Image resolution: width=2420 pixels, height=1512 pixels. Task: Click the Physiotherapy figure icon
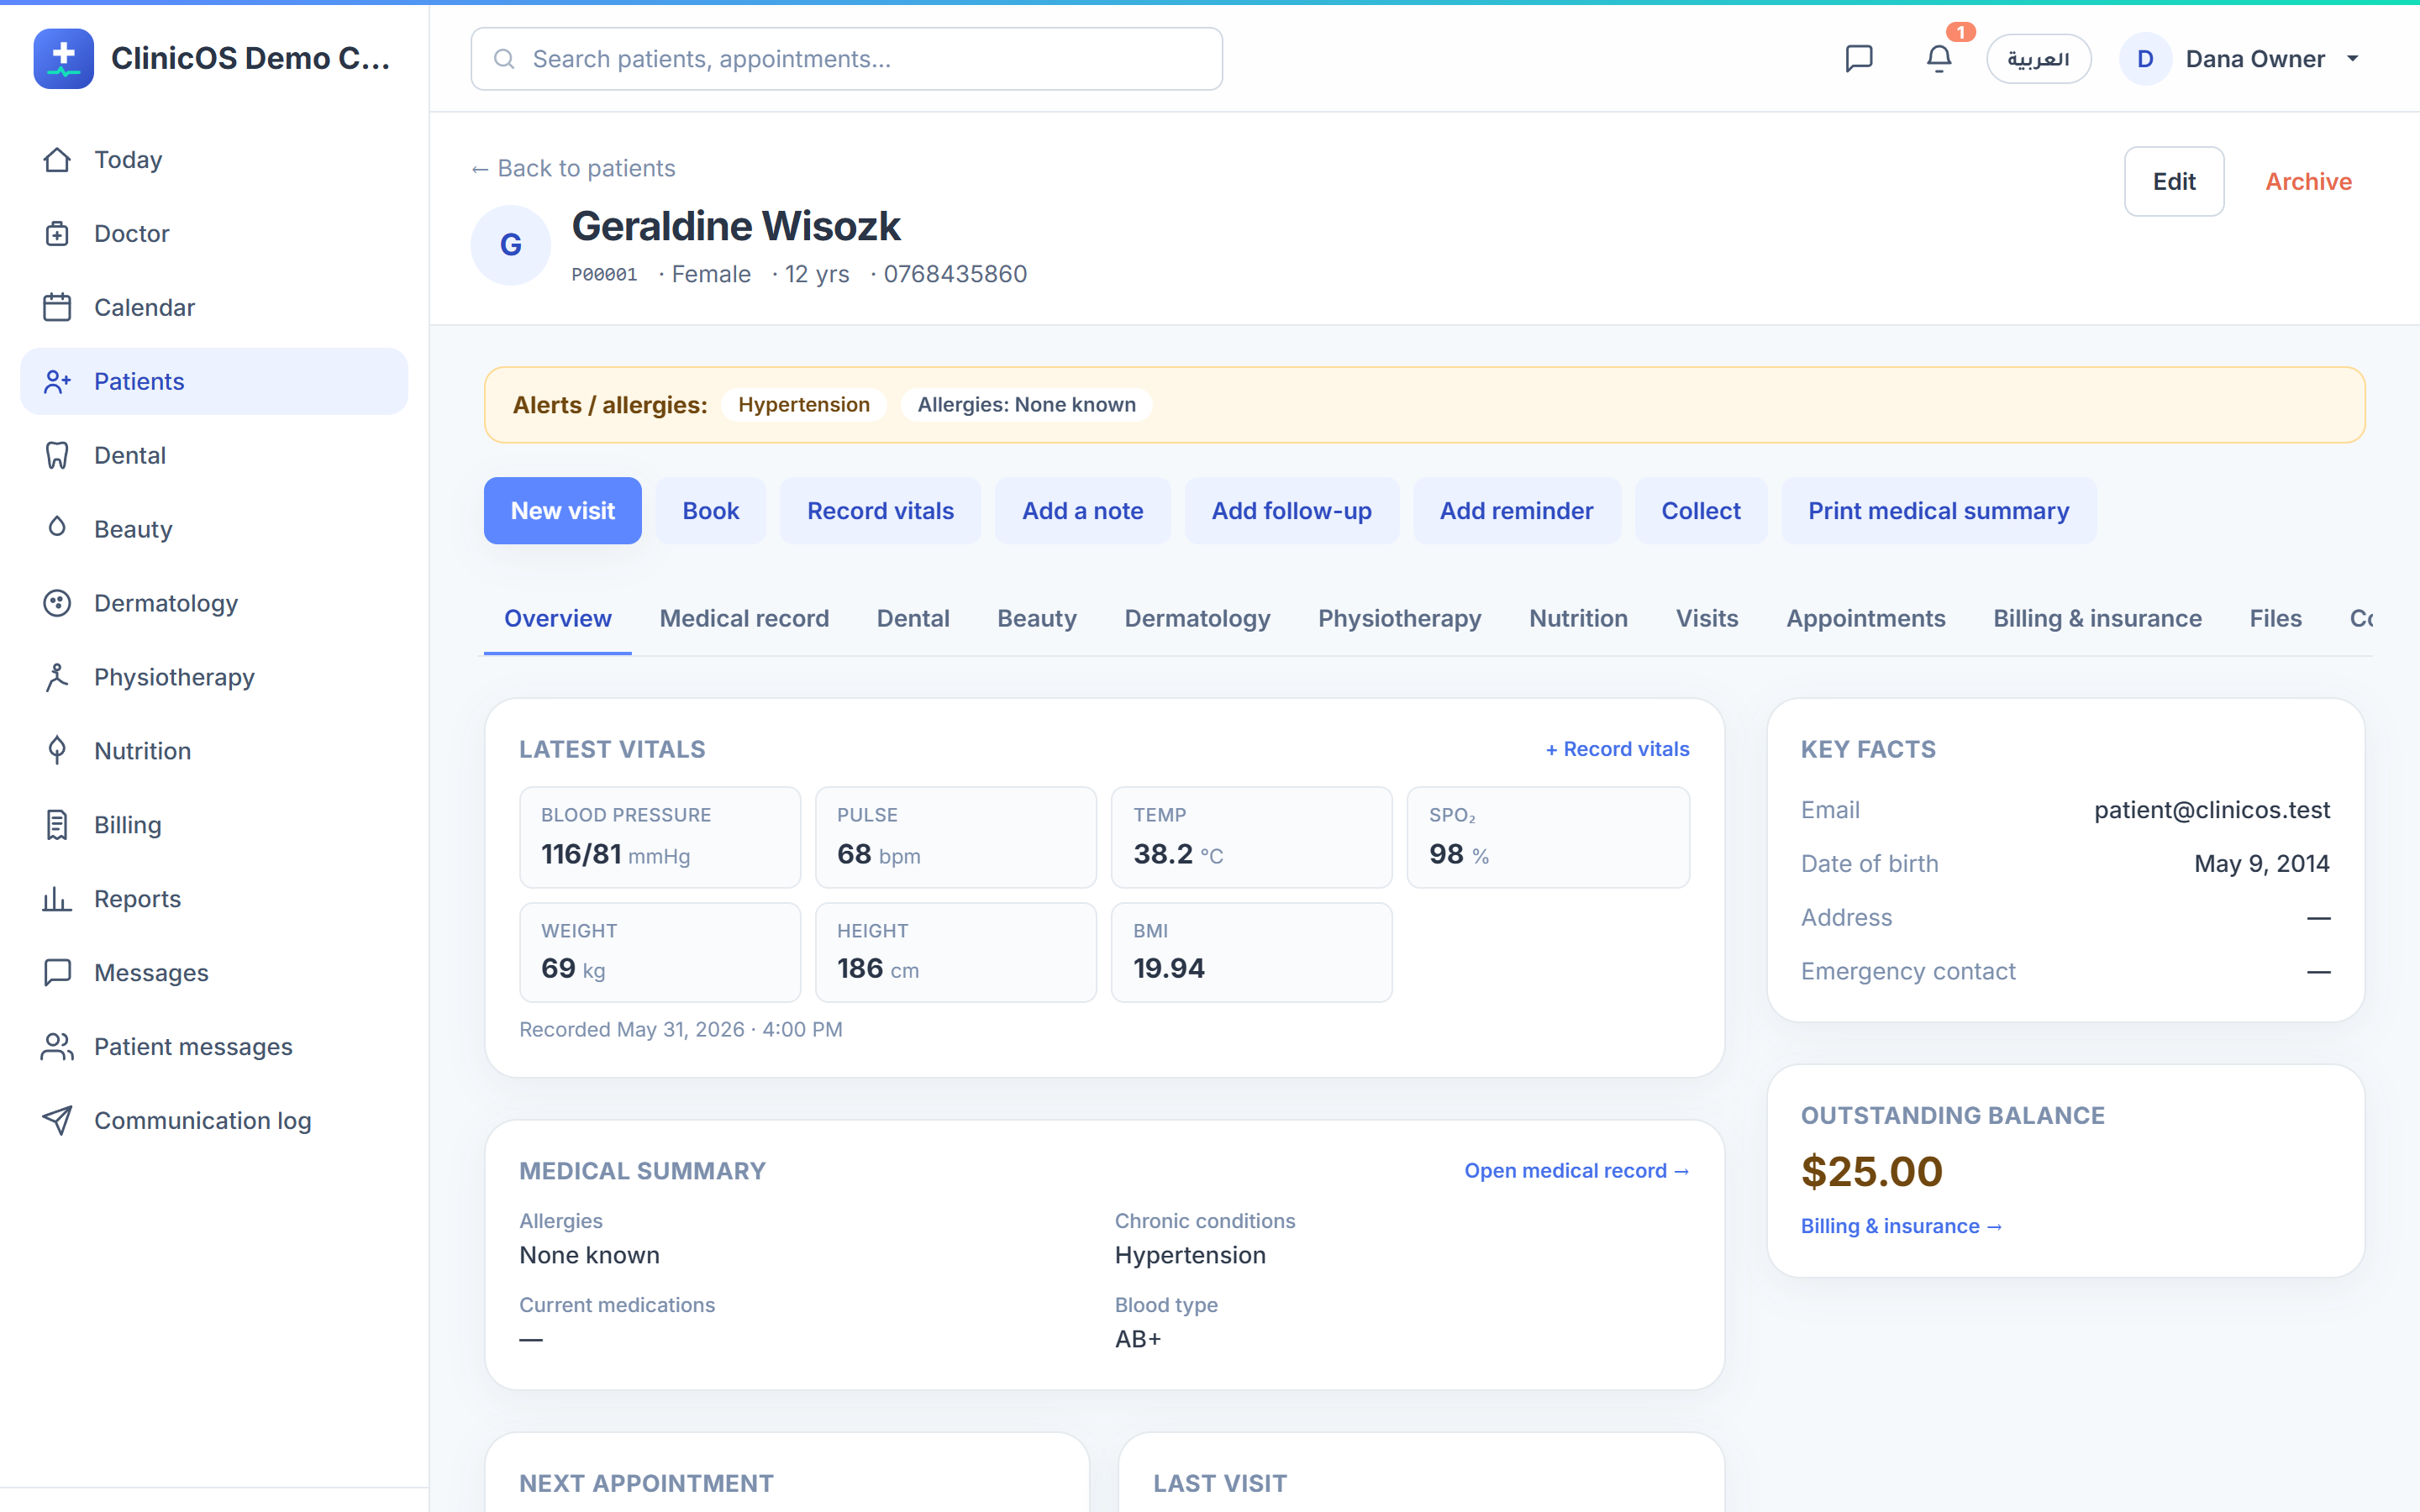coord(57,678)
